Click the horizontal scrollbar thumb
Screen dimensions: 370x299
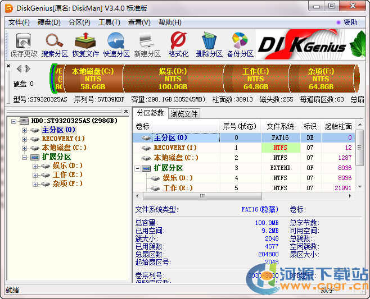coord(202,196)
